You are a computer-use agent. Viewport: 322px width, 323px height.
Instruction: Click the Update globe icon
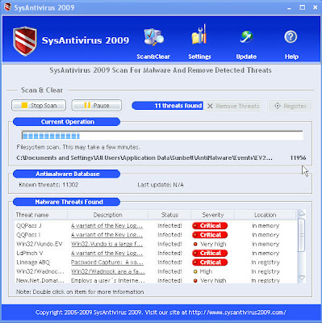coord(246,37)
